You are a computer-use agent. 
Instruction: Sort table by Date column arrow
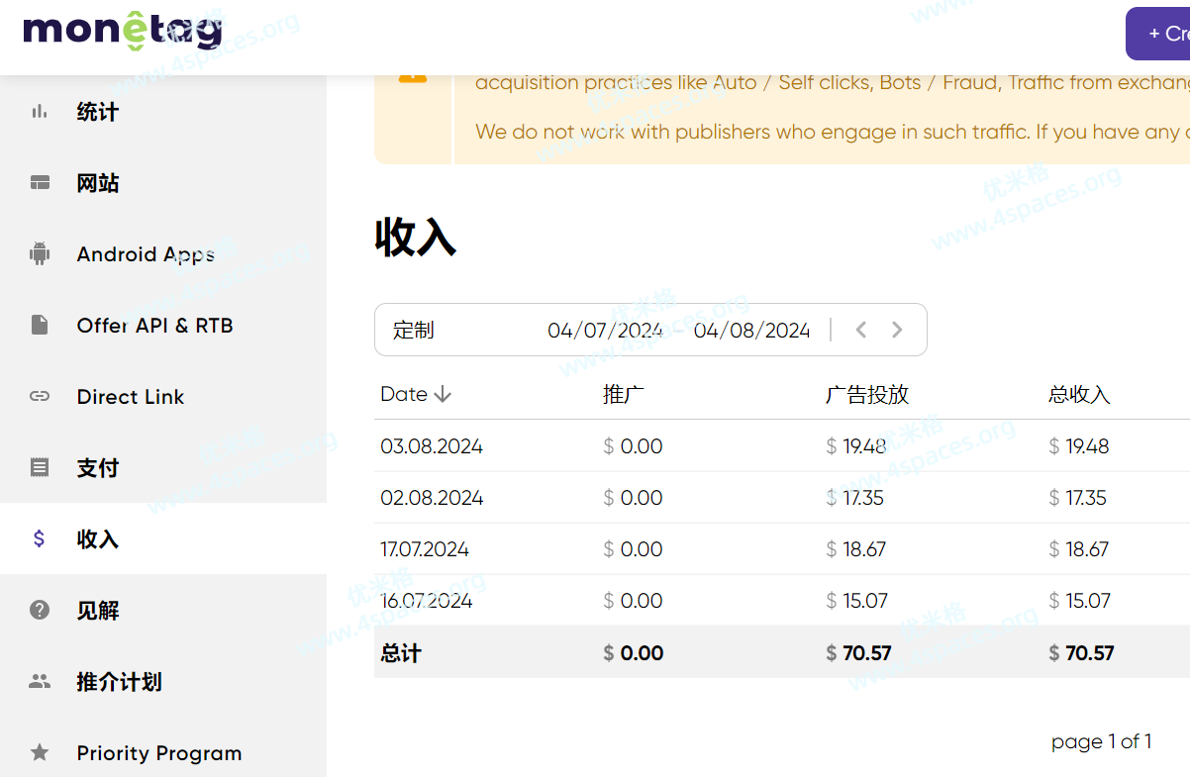[443, 395]
